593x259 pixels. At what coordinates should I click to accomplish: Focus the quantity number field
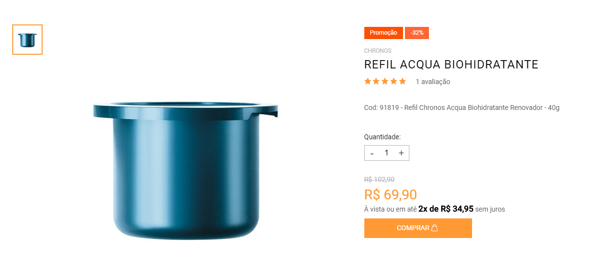tap(386, 153)
